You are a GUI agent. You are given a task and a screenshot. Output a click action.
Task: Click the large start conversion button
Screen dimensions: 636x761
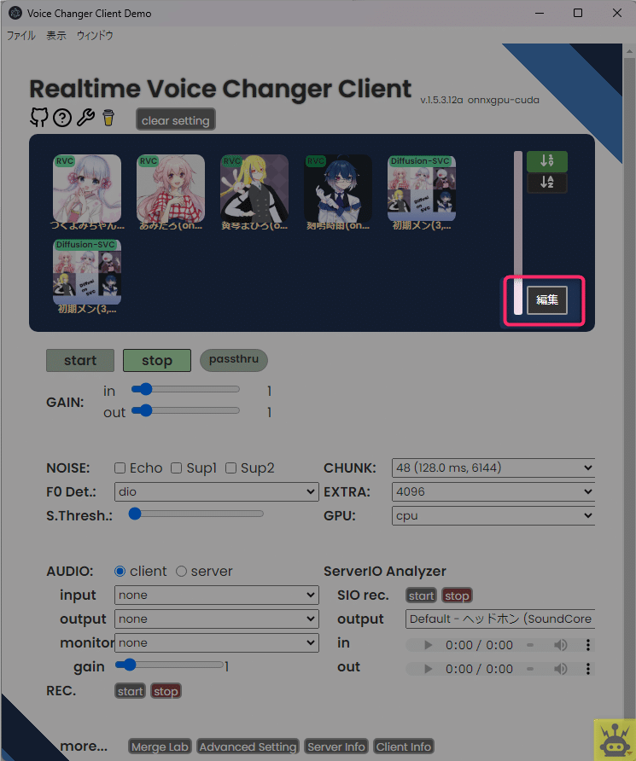click(80, 361)
